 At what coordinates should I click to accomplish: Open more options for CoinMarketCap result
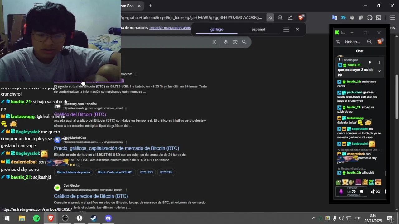pos(126,142)
